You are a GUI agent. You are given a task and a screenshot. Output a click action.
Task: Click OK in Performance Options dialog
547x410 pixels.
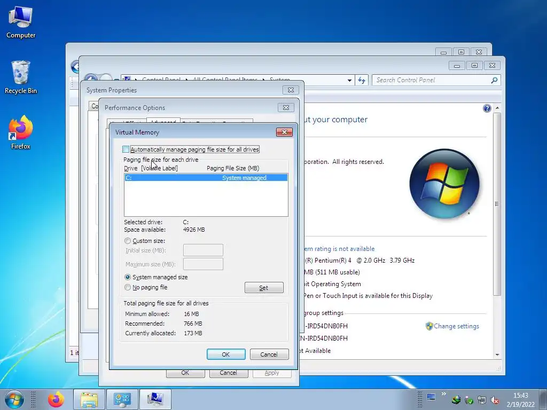click(185, 373)
